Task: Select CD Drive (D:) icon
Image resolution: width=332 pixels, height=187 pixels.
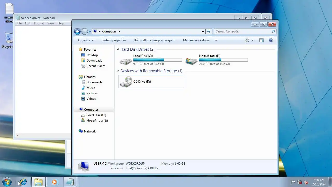Action: click(126, 82)
